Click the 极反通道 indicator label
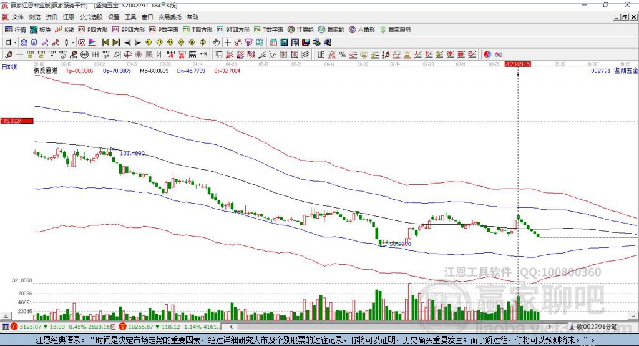This screenshot has height=346, width=639. pyautogui.click(x=46, y=71)
